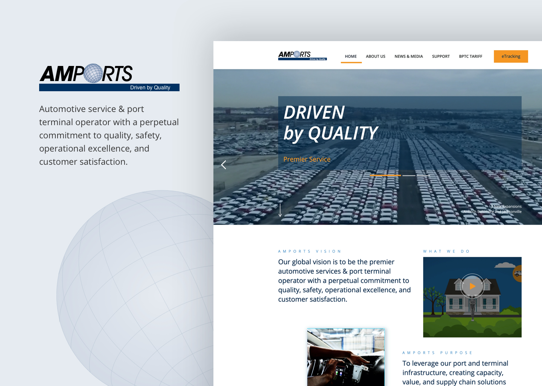Open the NEWS & MEDIA navigation dropdown

409,56
